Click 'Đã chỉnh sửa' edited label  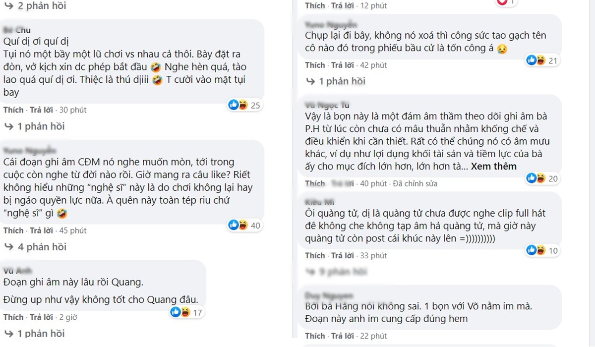pyautogui.click(x=415, y=184)
